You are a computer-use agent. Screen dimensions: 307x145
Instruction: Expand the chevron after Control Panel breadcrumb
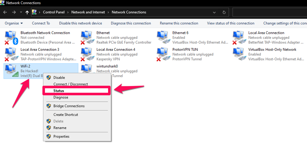pyautogui.click(x=68, y=12)
